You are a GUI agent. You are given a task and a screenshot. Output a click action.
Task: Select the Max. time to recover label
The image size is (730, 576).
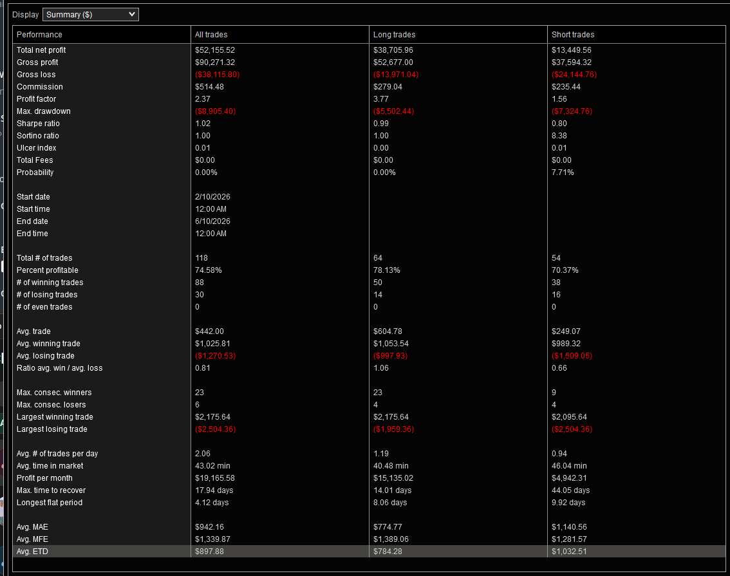[51, 490]
